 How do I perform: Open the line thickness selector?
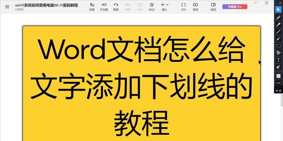coord(278,83)
